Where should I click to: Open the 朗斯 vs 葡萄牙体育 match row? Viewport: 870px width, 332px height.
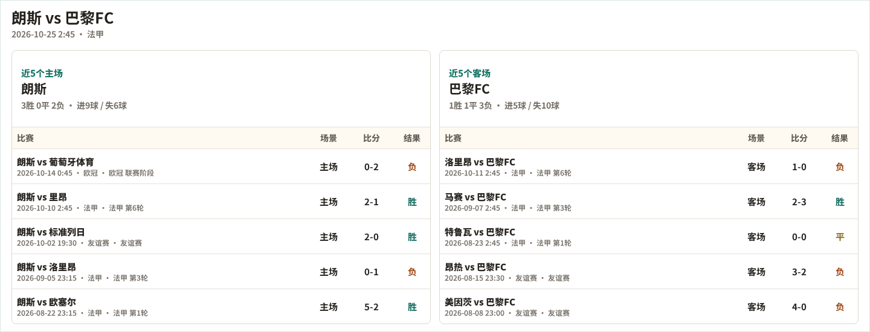(221, 167)
